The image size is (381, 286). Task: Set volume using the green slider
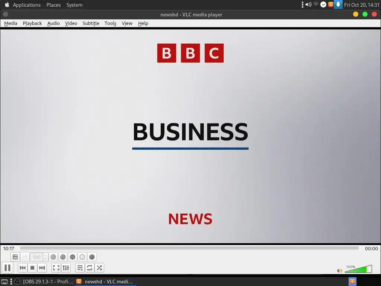tap(358, 269)
